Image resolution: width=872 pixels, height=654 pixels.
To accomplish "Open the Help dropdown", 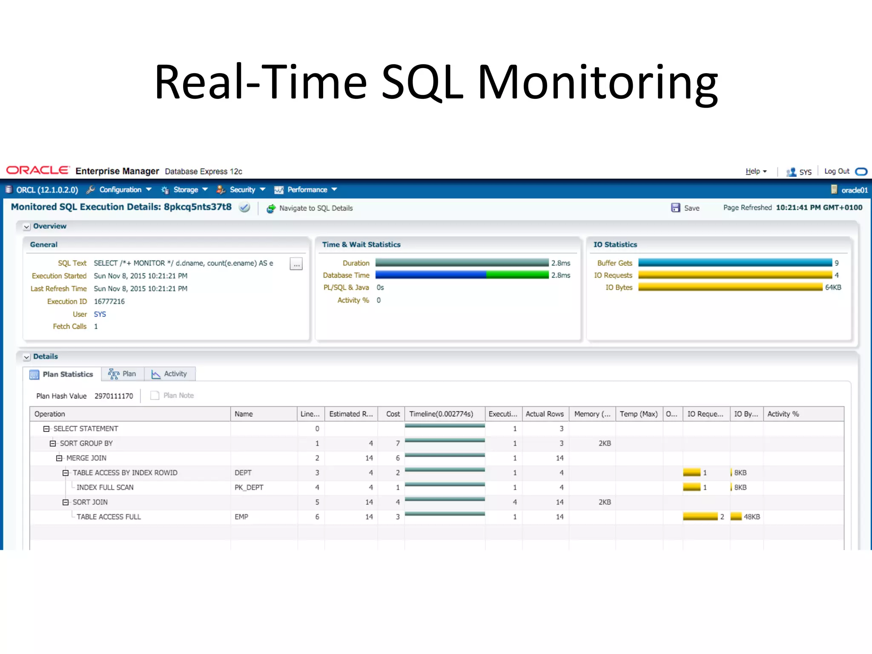I will tap(756, 171).
